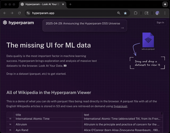Open the media/tab search icon in toolbar
Viewport: 170px width, 133px height.
146,13
